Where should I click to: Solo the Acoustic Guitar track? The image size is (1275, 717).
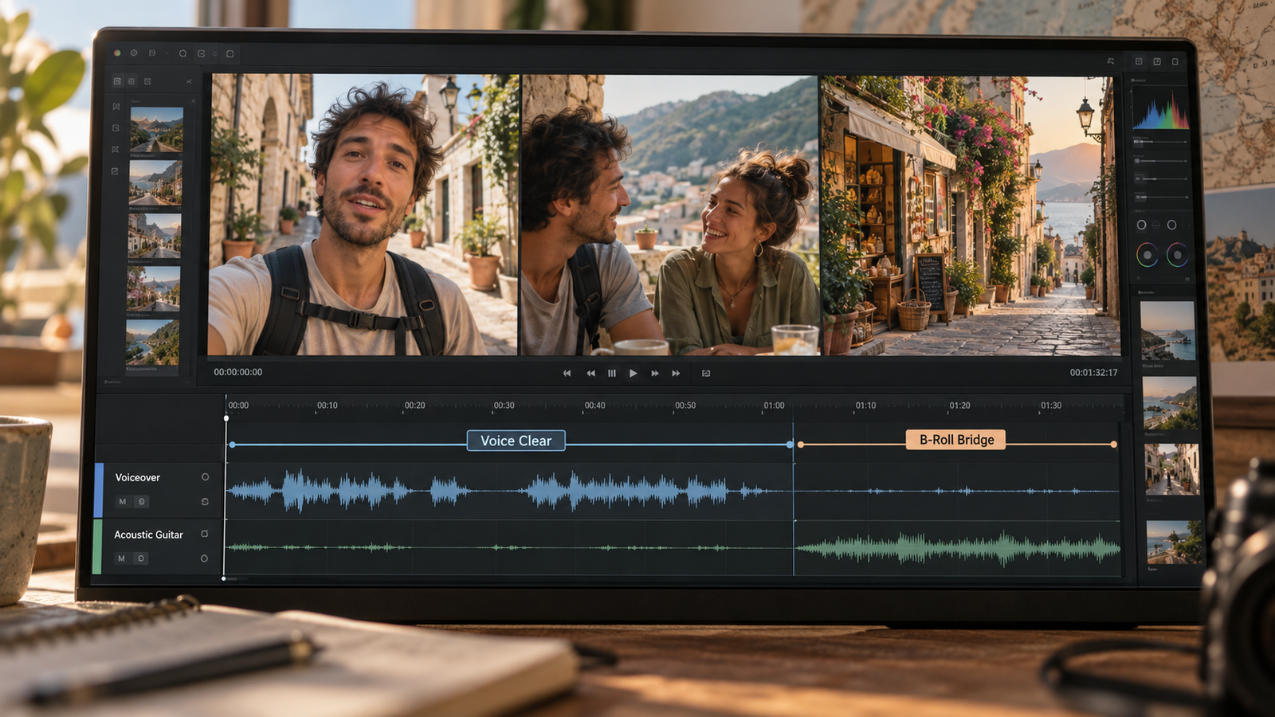[x=140, y=558]
